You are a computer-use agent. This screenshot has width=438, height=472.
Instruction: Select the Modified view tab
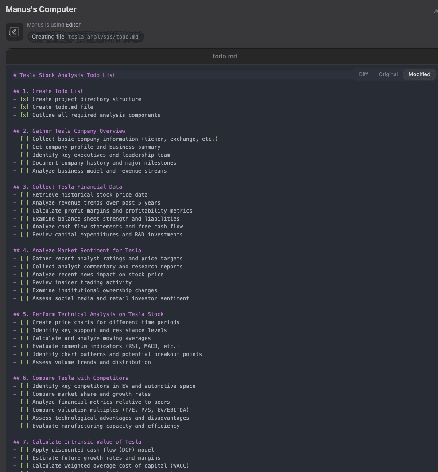(419, 74)
